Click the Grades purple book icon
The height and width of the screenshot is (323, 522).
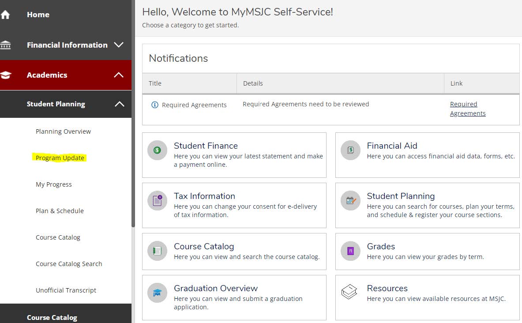(x=350, y=251)
